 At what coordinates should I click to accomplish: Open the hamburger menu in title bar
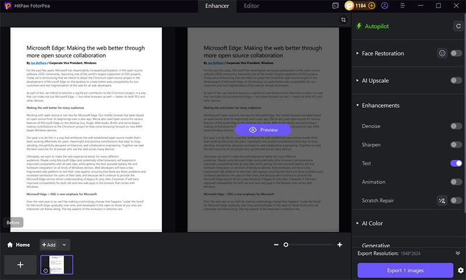403,6
